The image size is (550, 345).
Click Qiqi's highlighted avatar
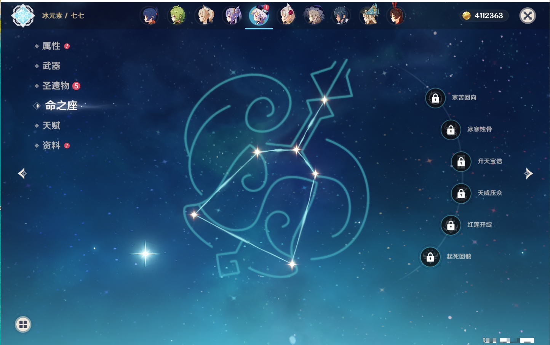pyautogui.click(x=259, y=16)
